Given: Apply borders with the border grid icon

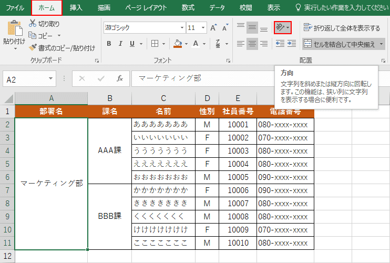Looking at the screenshot, I should (155, 44).
